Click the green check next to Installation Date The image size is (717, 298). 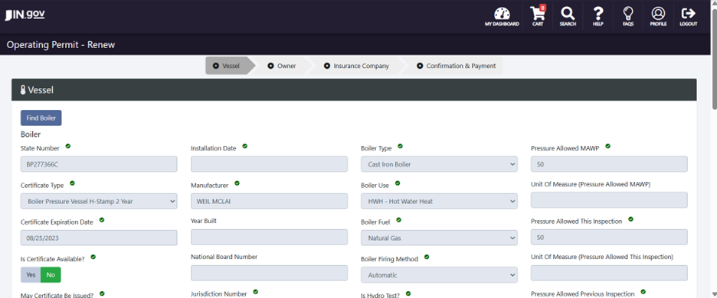tap(244, 146)
